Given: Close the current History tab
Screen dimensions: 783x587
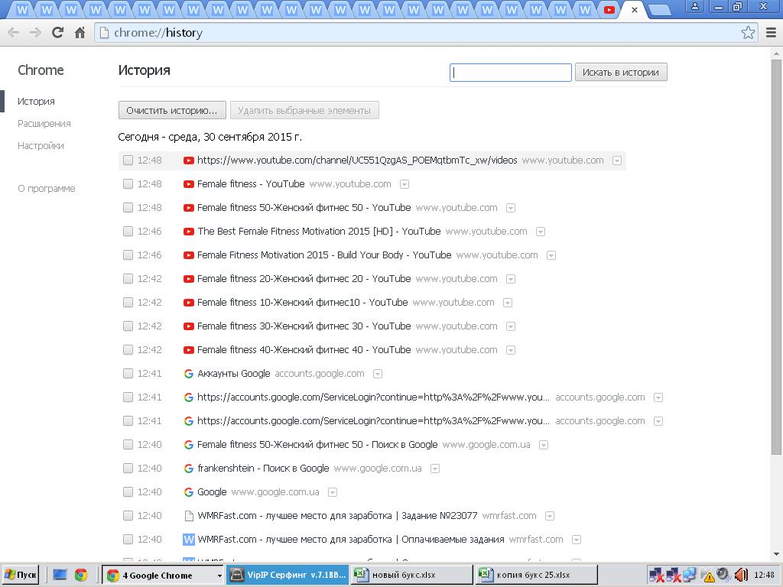Looking at the screenshot, I should (x=634, y=10).
